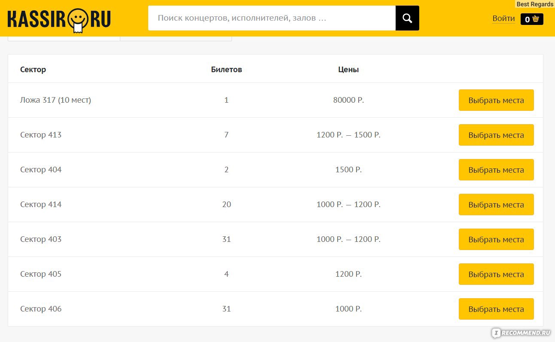Select the Сектор 403 label
Image resolution: width=555 pixels, height=342 pixels.
tap(41, 239)
